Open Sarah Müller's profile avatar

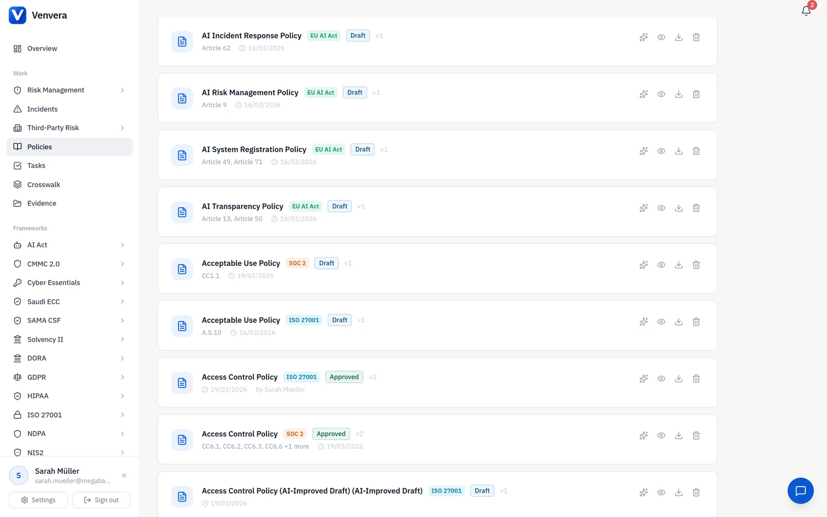(19, 475)
